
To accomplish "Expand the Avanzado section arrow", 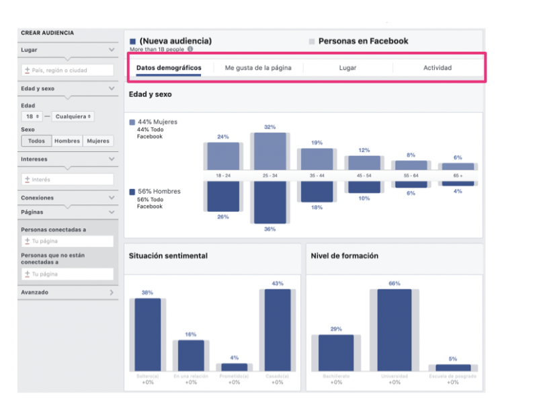I will tap(112, 293).
